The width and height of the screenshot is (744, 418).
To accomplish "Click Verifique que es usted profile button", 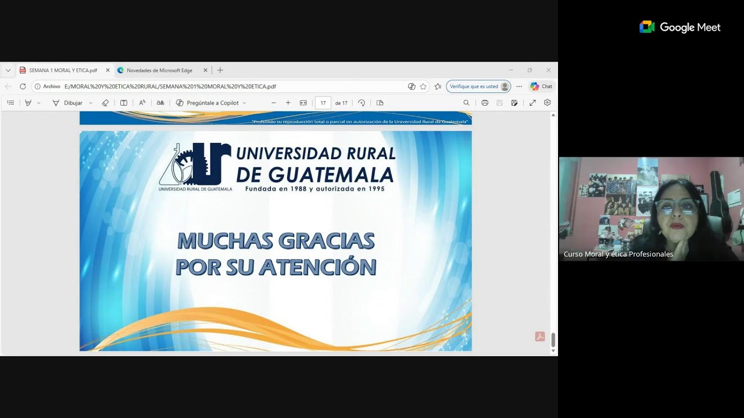I will pyautogui.click(x=478, y=87).
